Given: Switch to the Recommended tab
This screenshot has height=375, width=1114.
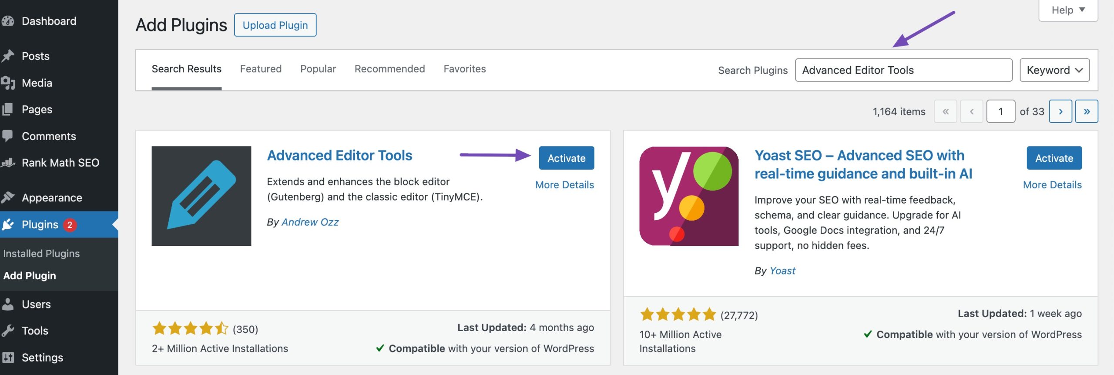Looking at the screenshot, I should point(390,69).
